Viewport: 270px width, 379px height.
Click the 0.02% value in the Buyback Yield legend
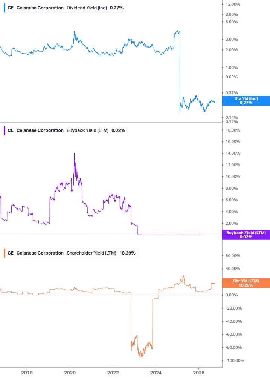[x=118, y=130]
